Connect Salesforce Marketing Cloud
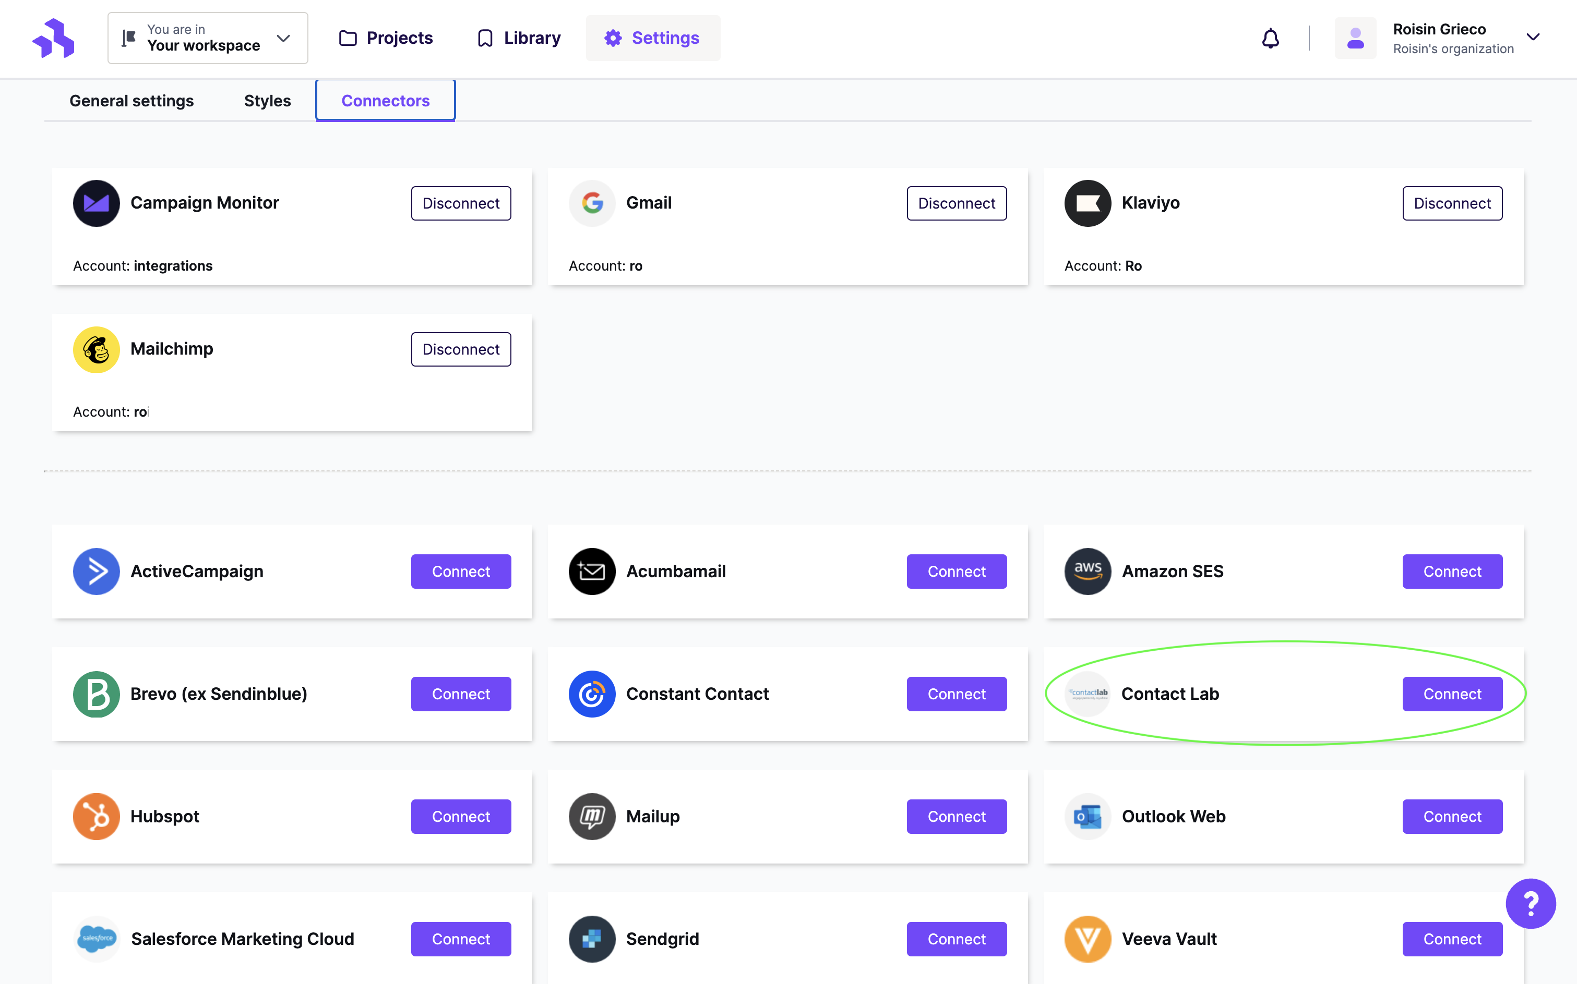Screen dimensions: 1577x984 (x=461, y=939)
